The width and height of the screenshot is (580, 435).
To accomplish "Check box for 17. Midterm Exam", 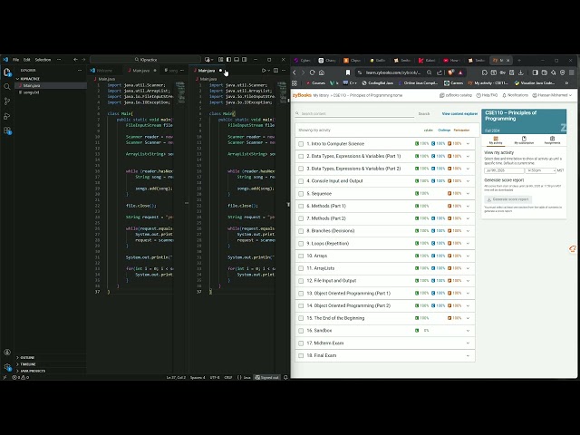I will pos(301,343).
